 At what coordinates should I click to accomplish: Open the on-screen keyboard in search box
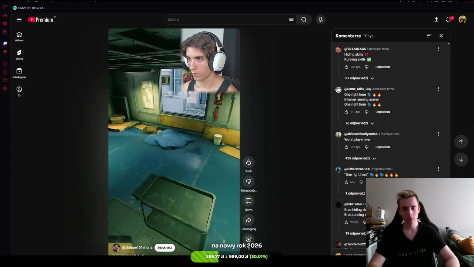(291, 20)
